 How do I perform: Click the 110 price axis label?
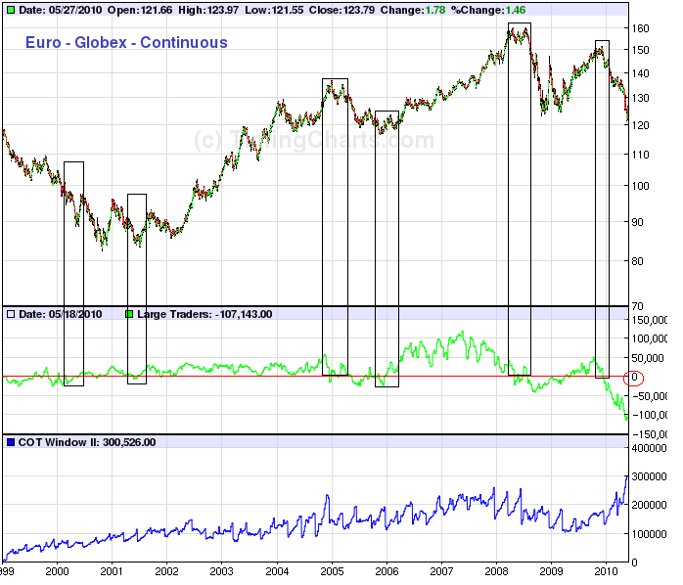(x=640, y=155)
